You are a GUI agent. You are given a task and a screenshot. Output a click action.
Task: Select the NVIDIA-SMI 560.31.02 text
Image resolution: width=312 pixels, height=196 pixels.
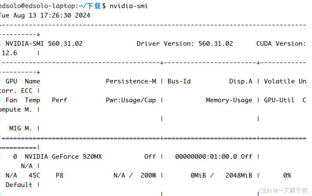44,44
